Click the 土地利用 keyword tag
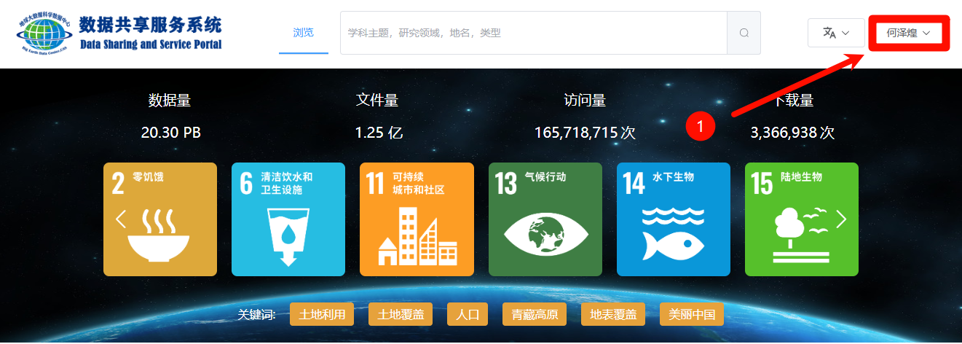 [x=322, y=315]
